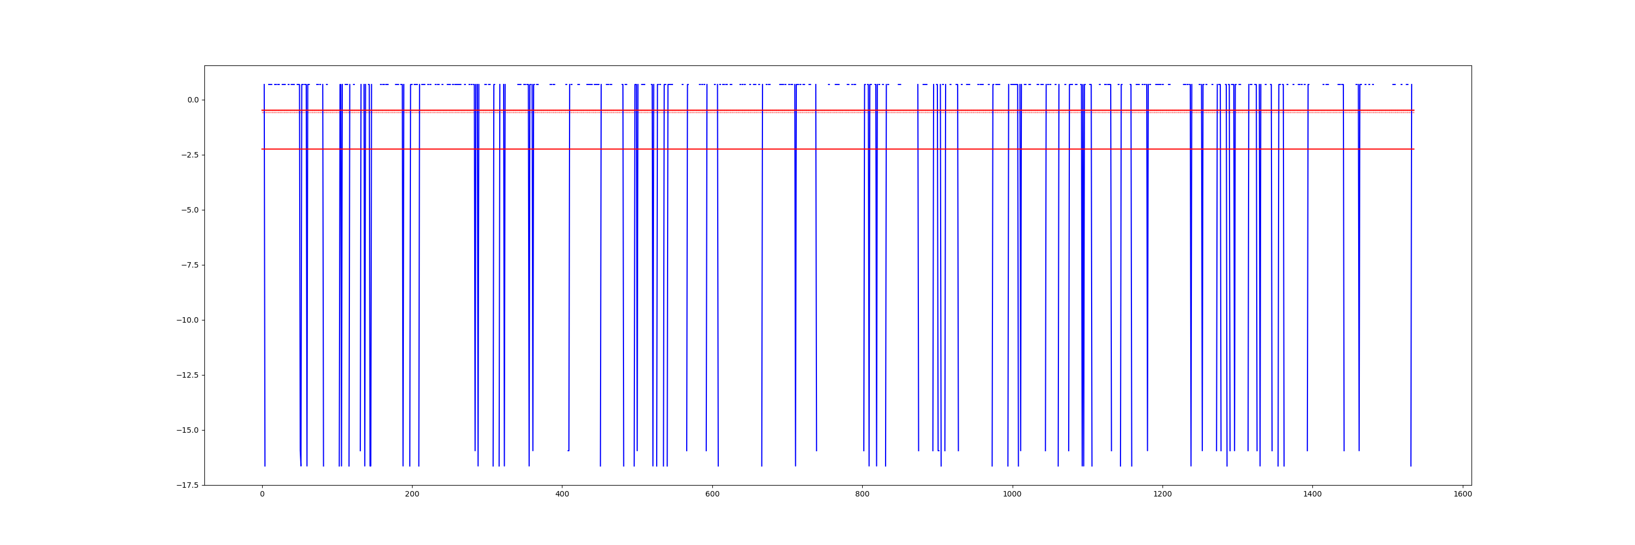This screenshot has width=1635, height=545.
Task: Click the lower red horizontal line near −2.5
Action: 838,149
